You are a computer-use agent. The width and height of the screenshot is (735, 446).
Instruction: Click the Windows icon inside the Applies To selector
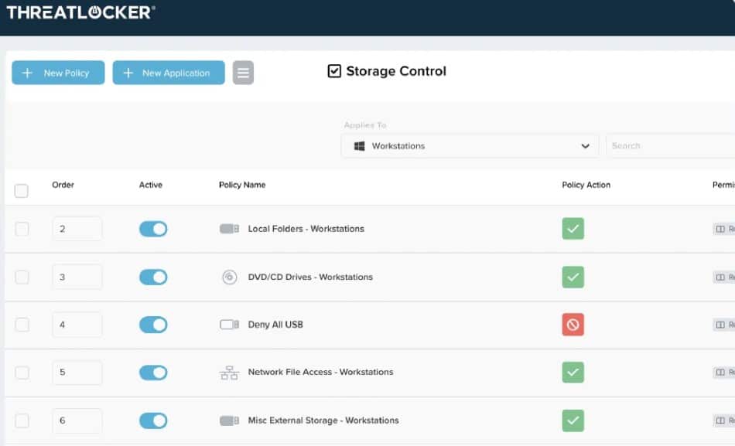[x=358, y=145]
